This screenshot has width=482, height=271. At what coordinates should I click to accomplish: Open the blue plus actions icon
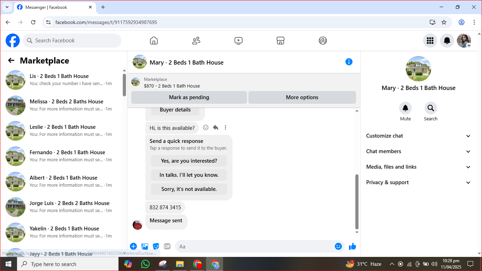133,246
